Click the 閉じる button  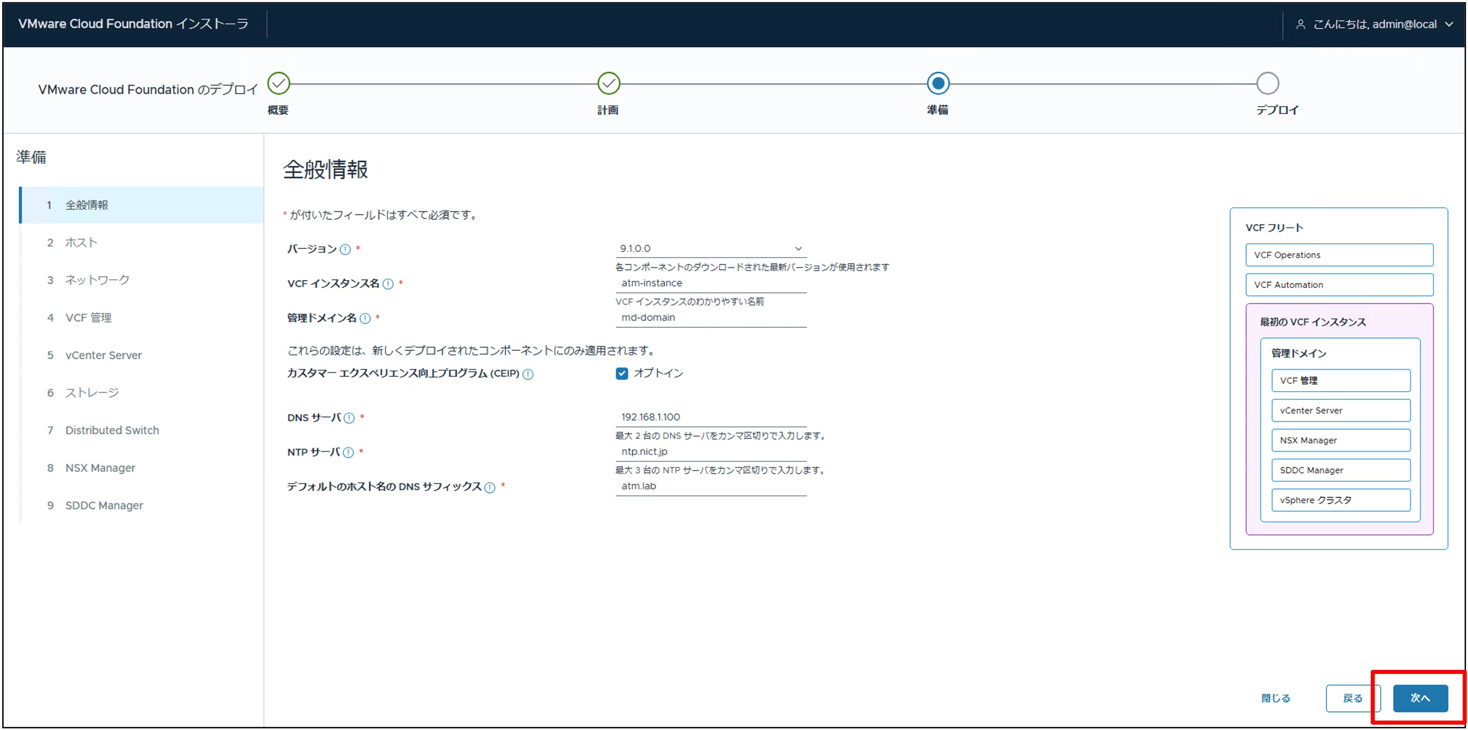coord(1276,699)
